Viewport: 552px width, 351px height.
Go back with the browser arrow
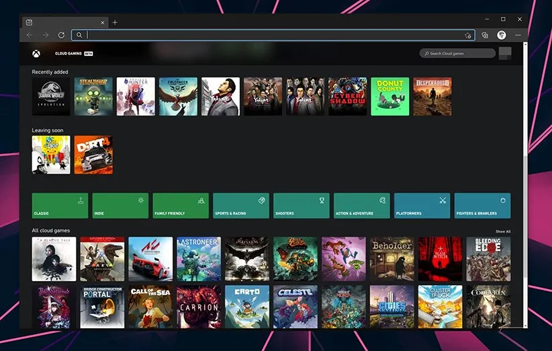(x=30, y=35)
